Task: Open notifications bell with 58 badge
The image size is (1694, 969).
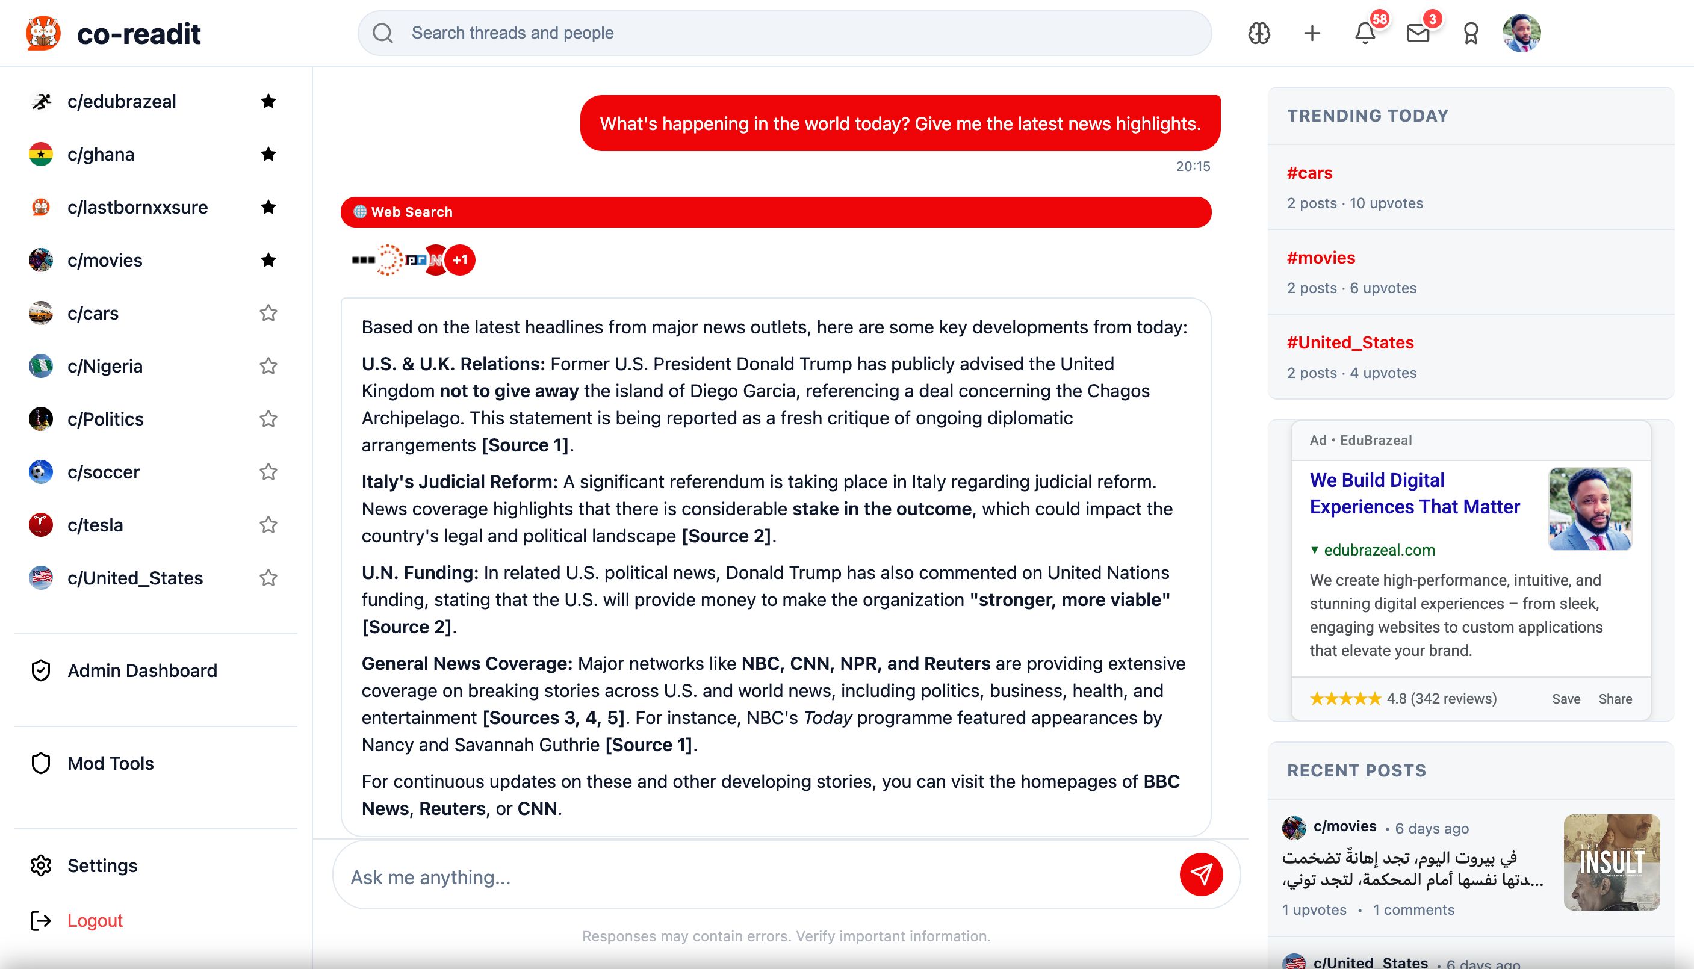Action: click(x=1365, y=33)
